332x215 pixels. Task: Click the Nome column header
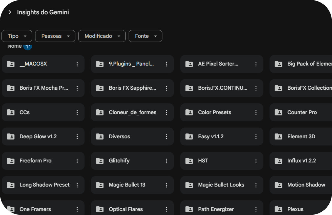coord(14,46)
